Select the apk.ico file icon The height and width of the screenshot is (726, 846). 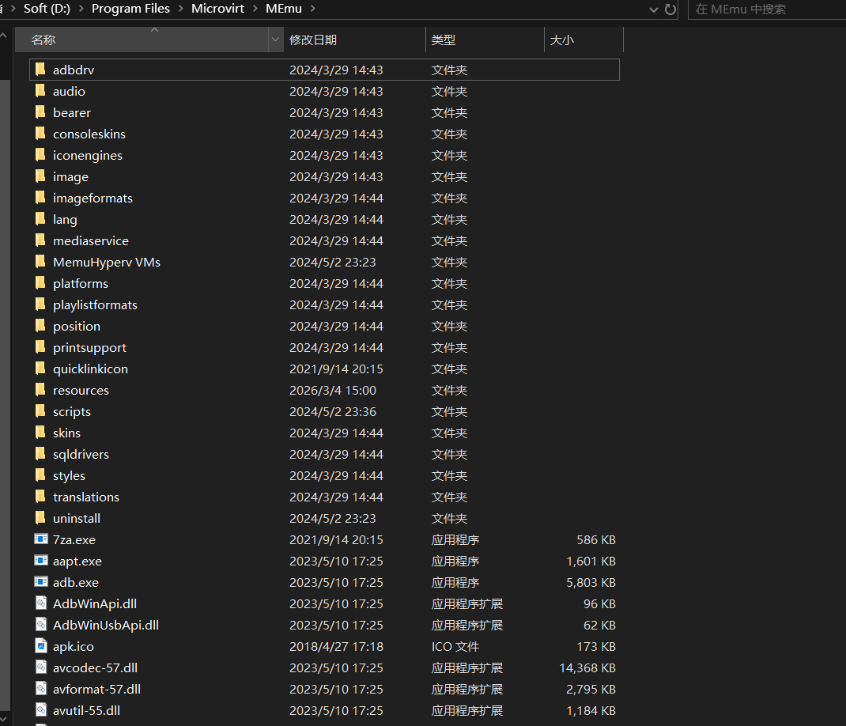tap(41, 646)
